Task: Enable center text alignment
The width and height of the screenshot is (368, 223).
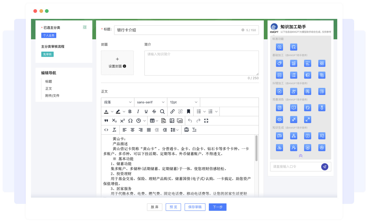Action: [x=133, y=130]
